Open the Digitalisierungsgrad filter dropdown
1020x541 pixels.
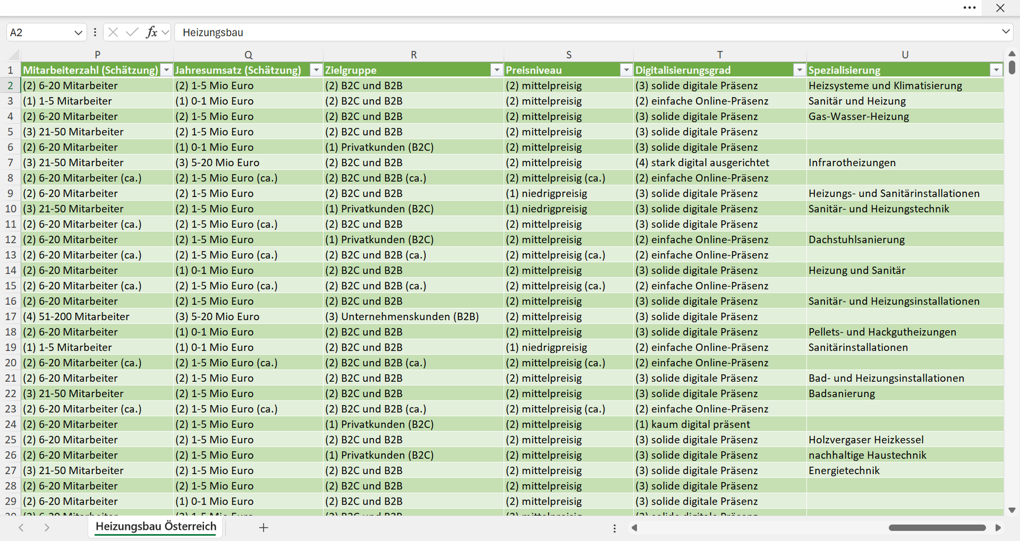tap(800, 70)
